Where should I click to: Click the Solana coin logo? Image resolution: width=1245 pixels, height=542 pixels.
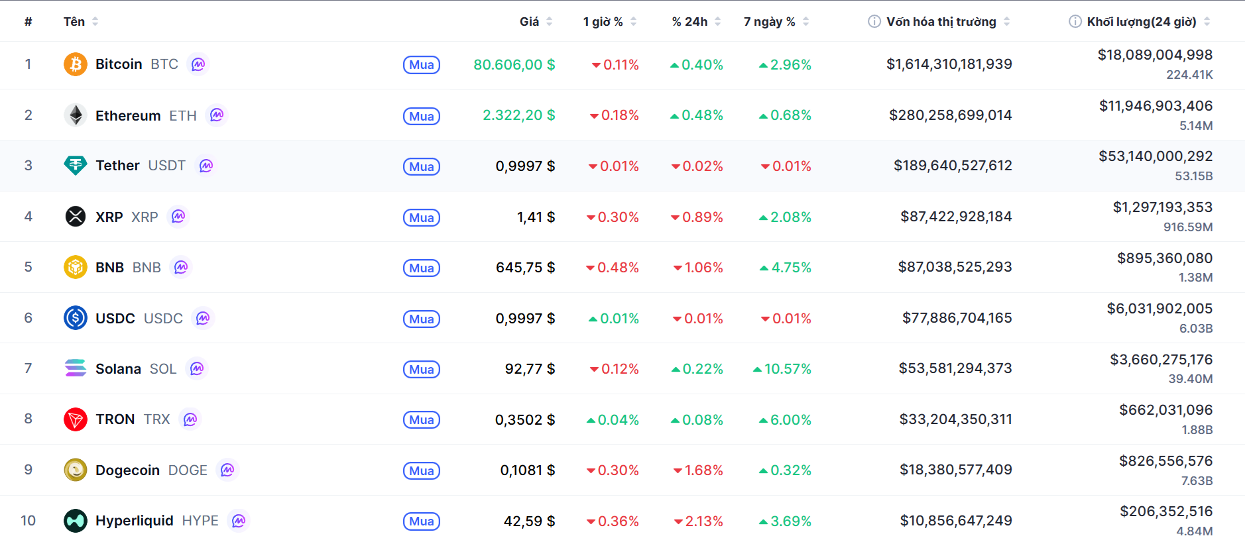(76, 368)
